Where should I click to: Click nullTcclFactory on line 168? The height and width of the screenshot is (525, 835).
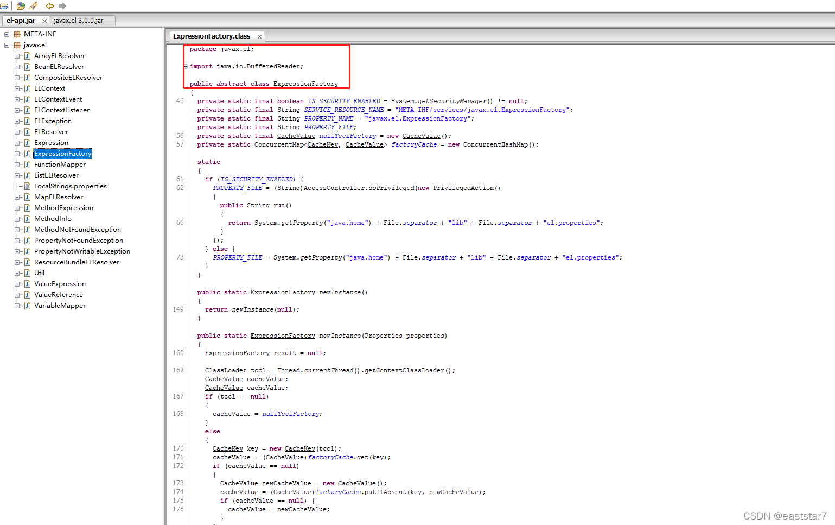(291, 414)
